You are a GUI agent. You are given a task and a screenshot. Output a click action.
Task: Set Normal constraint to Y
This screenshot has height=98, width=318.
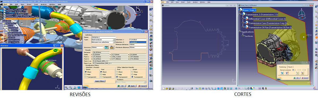[298, 70]
